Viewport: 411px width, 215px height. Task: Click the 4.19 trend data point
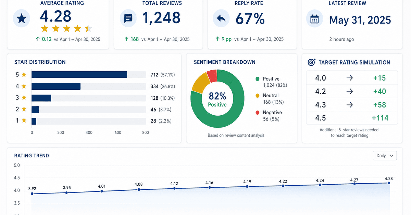[247, 186]
